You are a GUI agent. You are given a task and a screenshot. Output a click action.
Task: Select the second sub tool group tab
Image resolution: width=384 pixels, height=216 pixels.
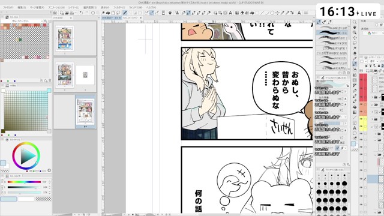pyautogui.click(x=324, y=22)
